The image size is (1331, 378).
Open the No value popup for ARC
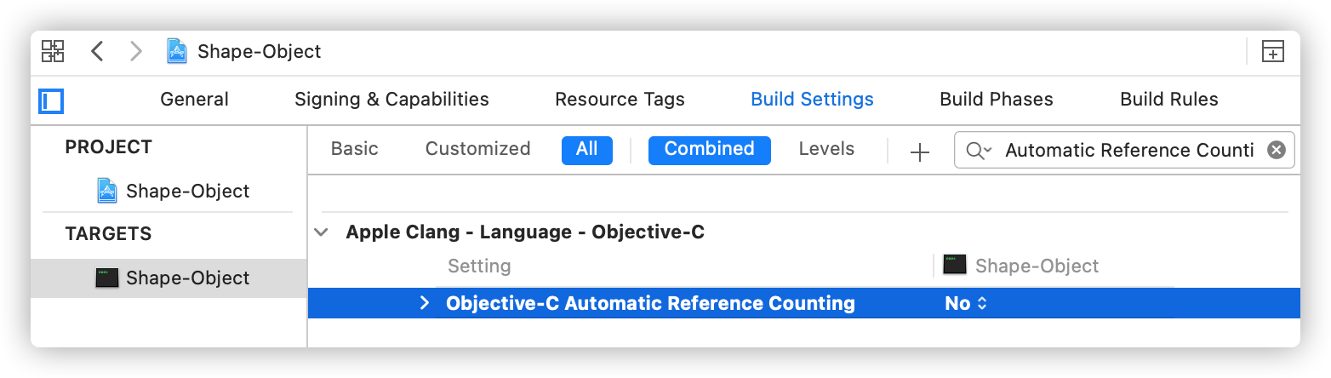point(966,303)
